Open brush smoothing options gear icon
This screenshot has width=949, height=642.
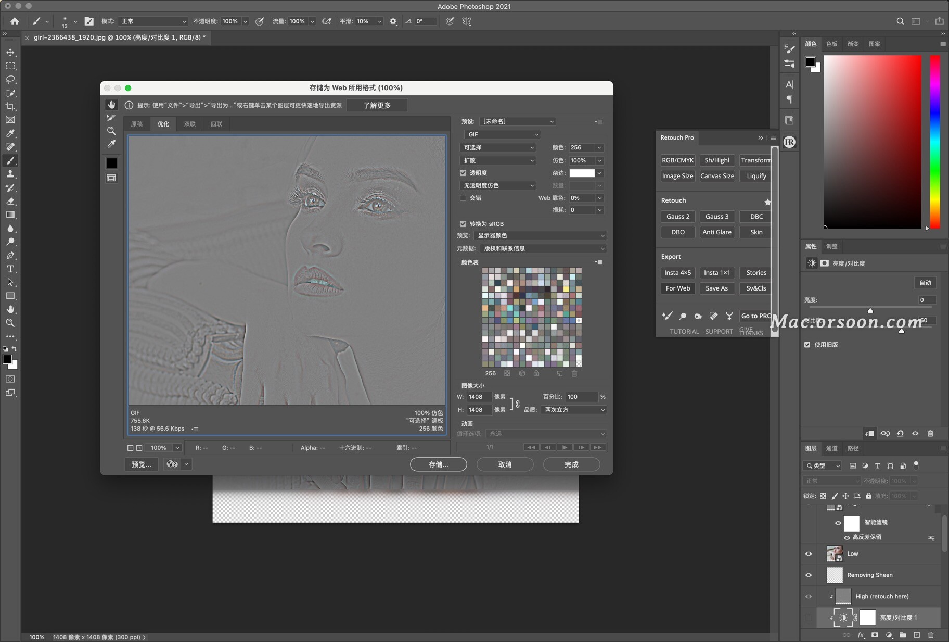point(393,21)
